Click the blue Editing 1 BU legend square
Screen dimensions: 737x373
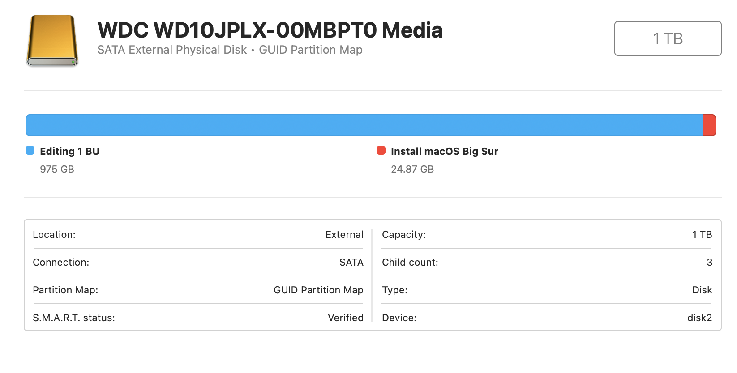30,150
